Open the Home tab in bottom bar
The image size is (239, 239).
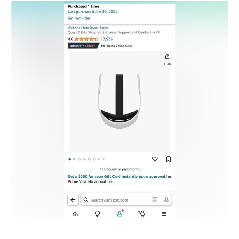click(75, 214)
